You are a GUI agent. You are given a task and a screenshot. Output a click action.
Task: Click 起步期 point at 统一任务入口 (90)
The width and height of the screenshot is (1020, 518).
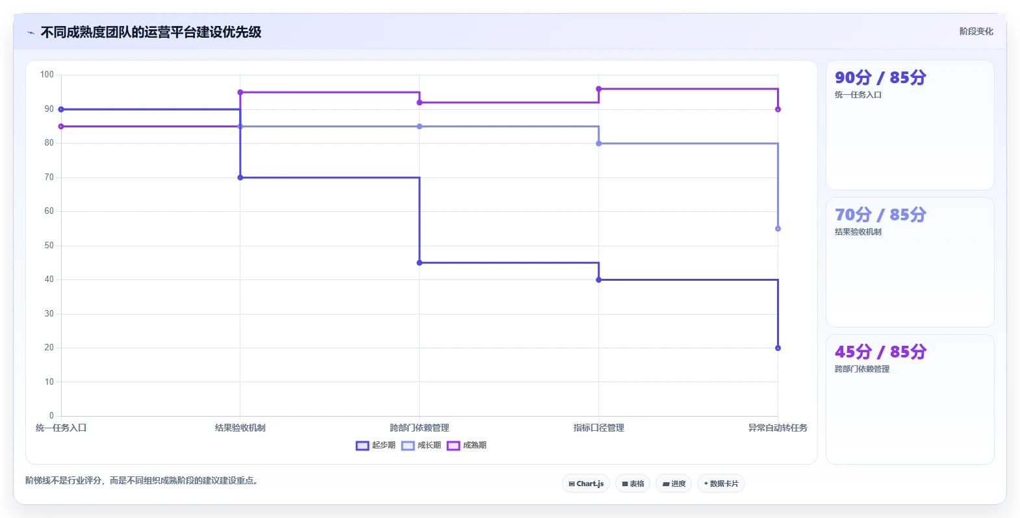61,109
